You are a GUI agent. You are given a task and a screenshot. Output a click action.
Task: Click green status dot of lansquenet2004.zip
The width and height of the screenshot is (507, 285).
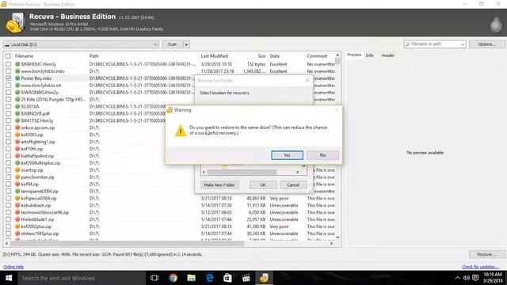point(17,192)
